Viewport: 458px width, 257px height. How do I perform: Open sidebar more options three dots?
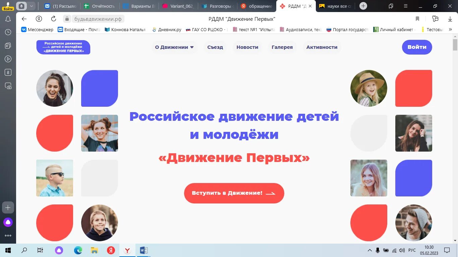coord(8,236)
